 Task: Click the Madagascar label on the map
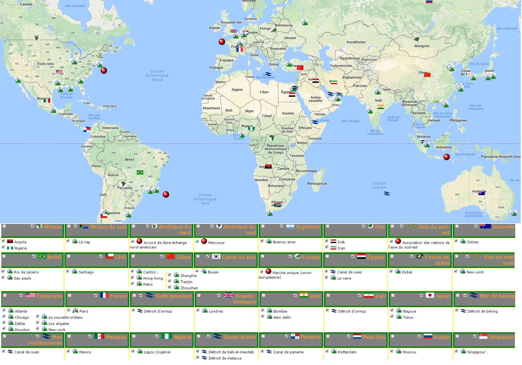(x=317, y=183)
